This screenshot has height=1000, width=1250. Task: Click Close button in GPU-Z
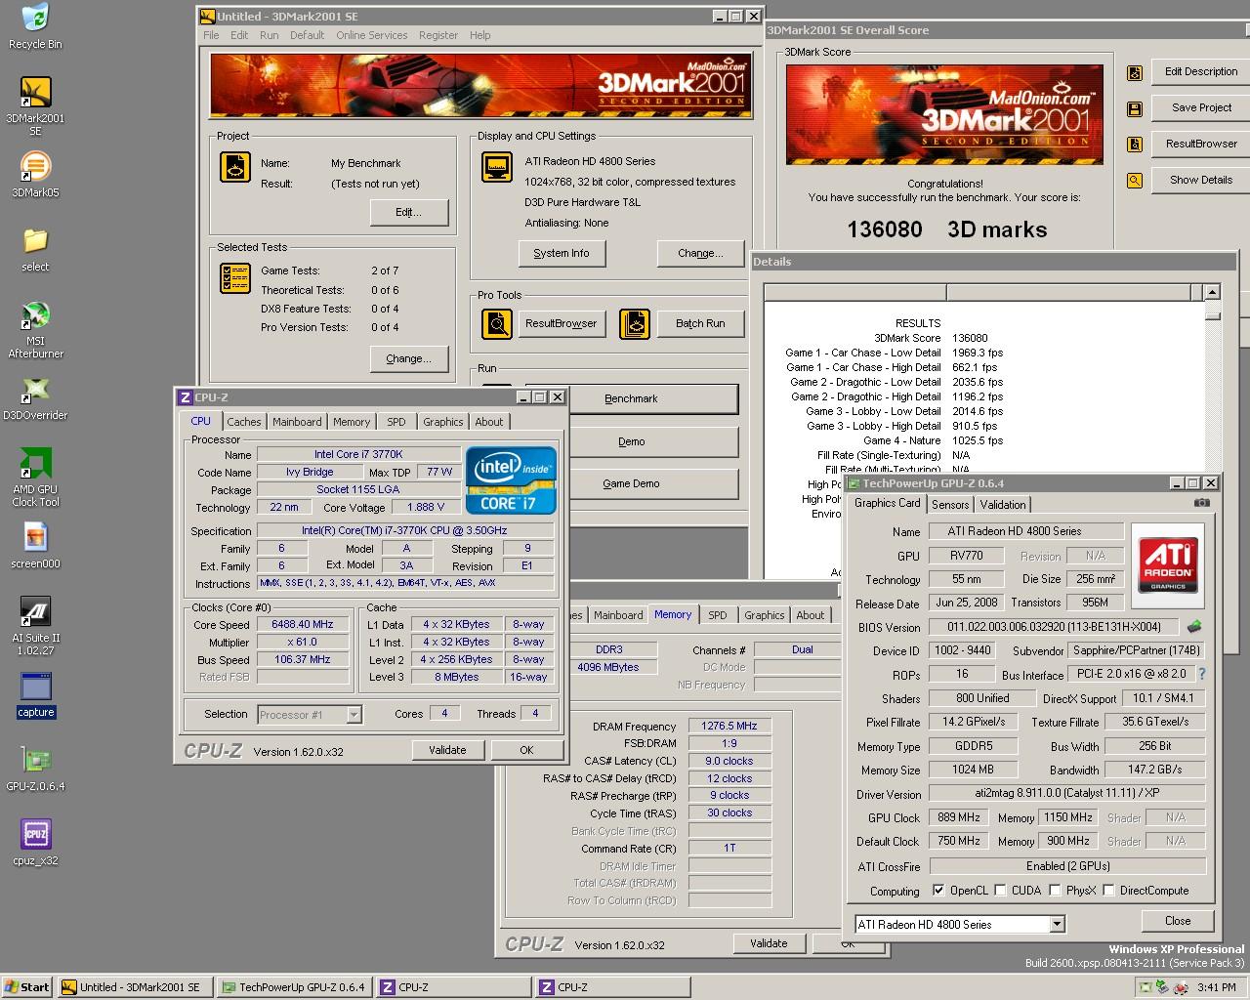click(x=1178, y=921)
